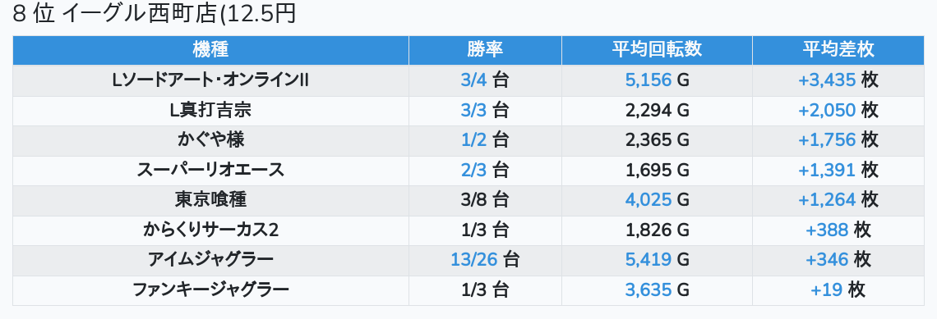Sort by the 勝率 column header
The width and height of the screenshot is (937, 319).
click(485, 50)
